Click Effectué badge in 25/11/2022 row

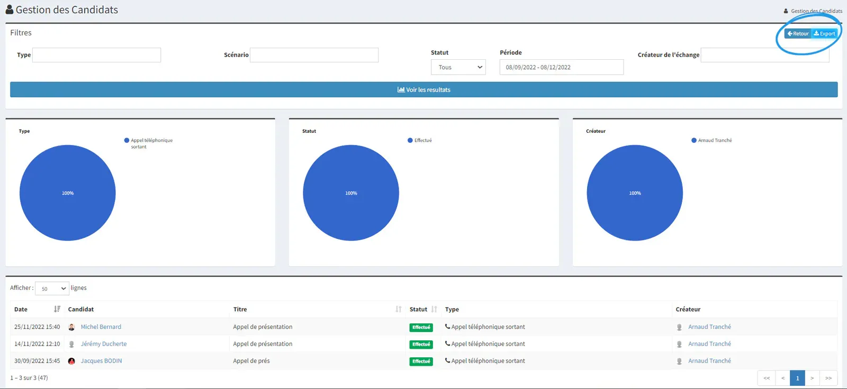coord(421,327)
